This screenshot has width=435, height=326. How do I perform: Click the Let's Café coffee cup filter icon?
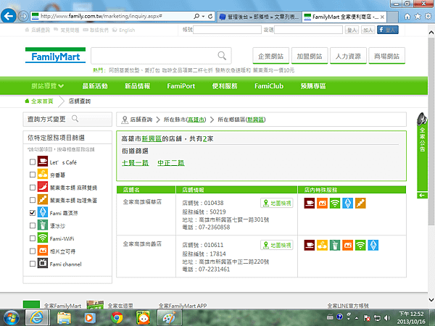click(x=43, y=162)
